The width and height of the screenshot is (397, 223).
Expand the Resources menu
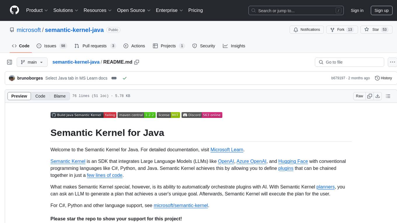[x=97, y=10]
